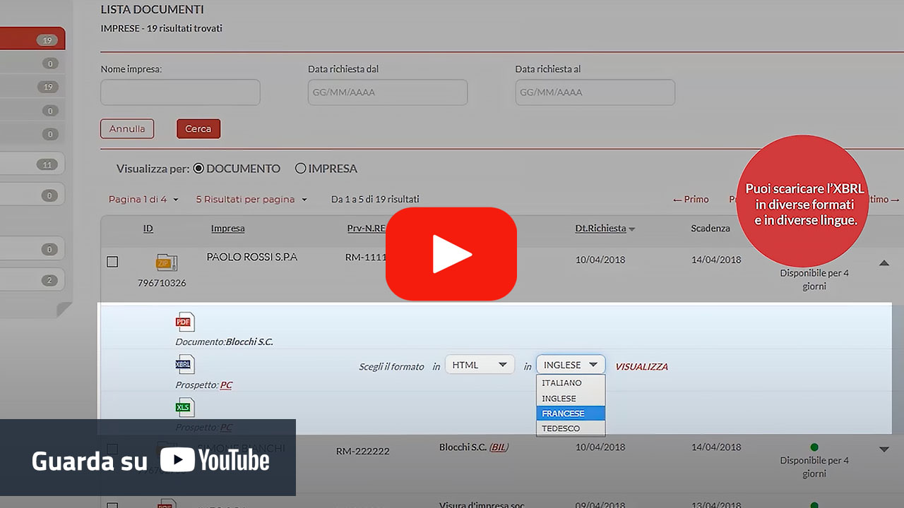Open video on YouTube logo

pos(215,461)
